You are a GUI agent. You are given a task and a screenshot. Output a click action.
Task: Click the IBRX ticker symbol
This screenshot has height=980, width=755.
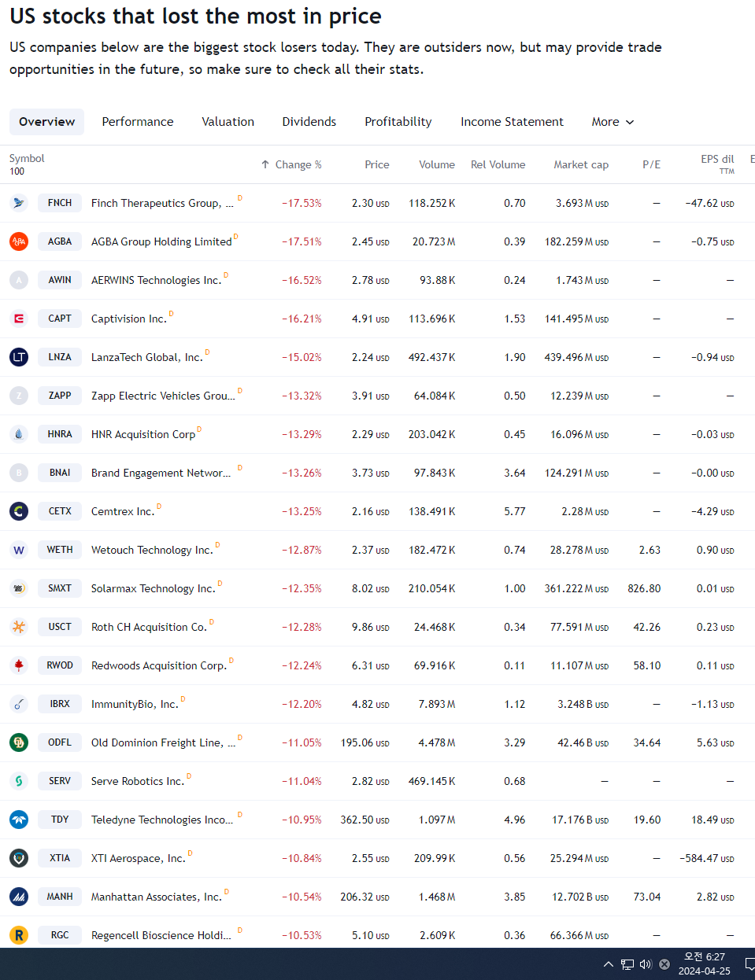coord(60,704)
